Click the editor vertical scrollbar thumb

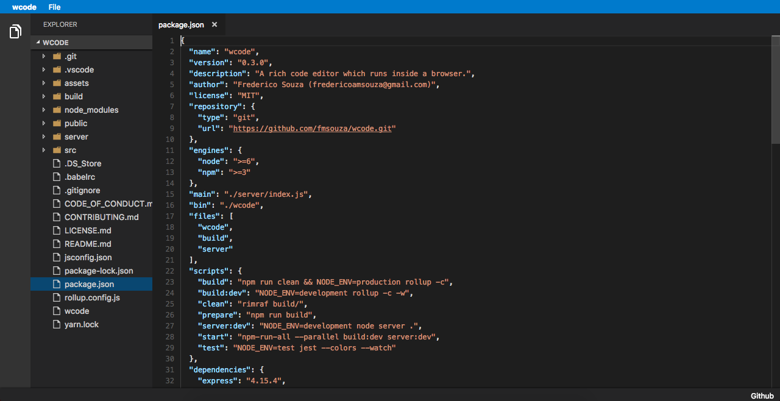click(x=776, y=90)
